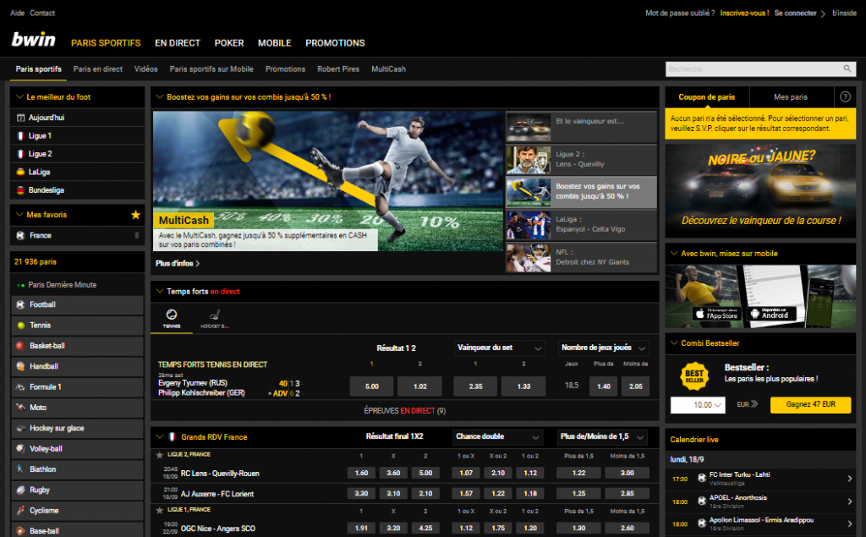Click the LaLiga Spanish flag icon

20,172
